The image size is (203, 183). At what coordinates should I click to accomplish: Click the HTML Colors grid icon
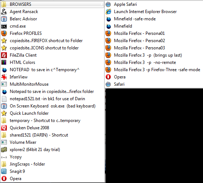pos(4,62)
